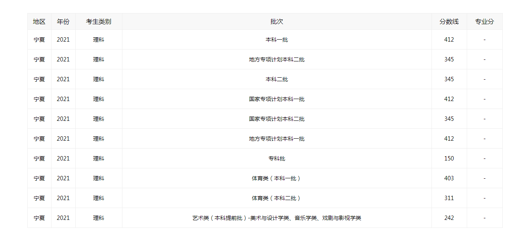The height and width of the screenshot is (231, 523).
Task: Click score 345 in 本科二批 row
Action: (449, 79)
